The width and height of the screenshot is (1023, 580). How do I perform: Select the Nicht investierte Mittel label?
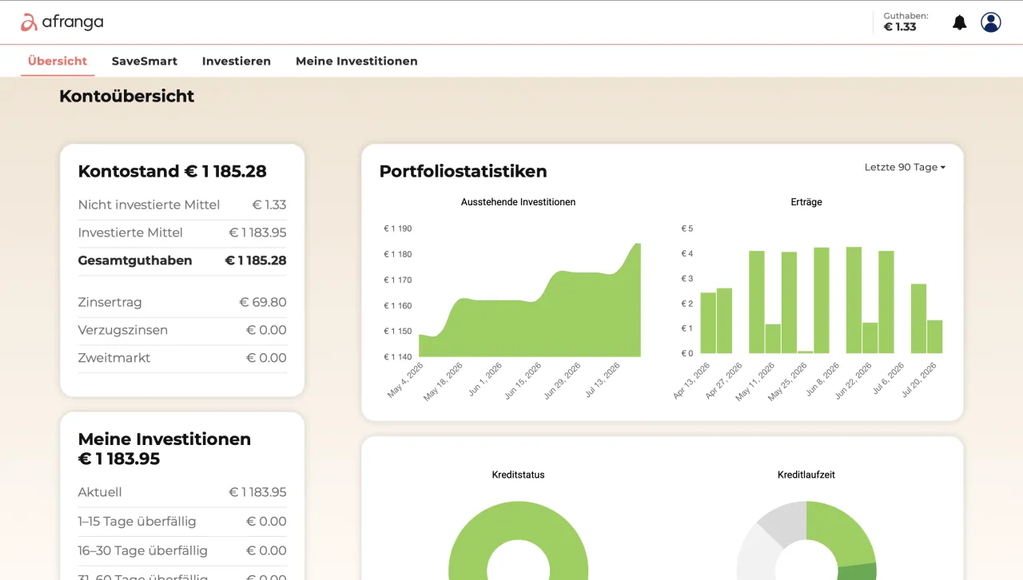(x=149, y=205)
